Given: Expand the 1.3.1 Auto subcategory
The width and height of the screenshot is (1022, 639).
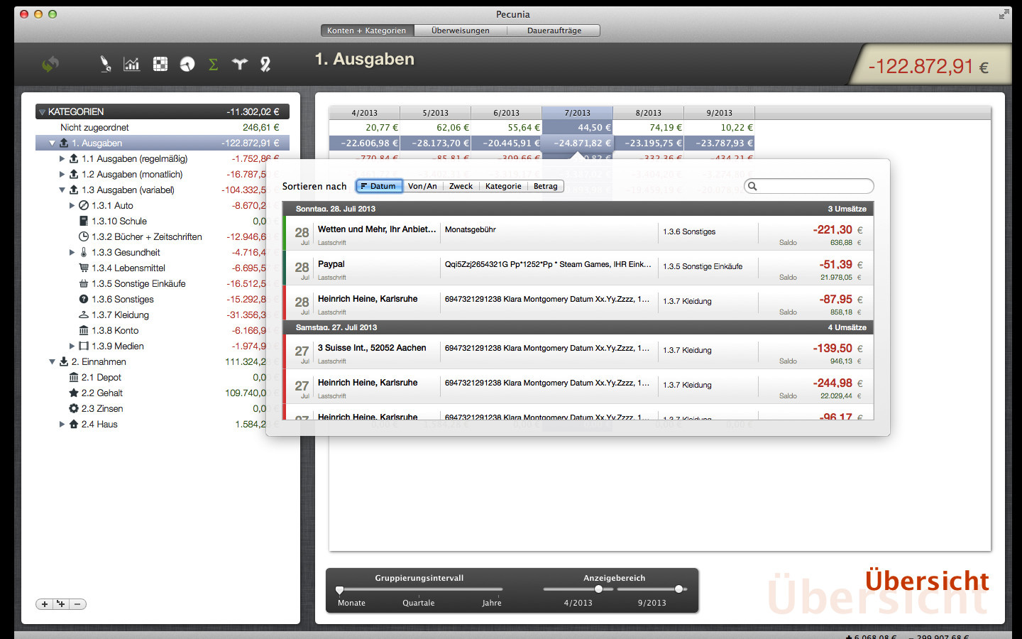Looking at the screenshot, I should 72,206.
